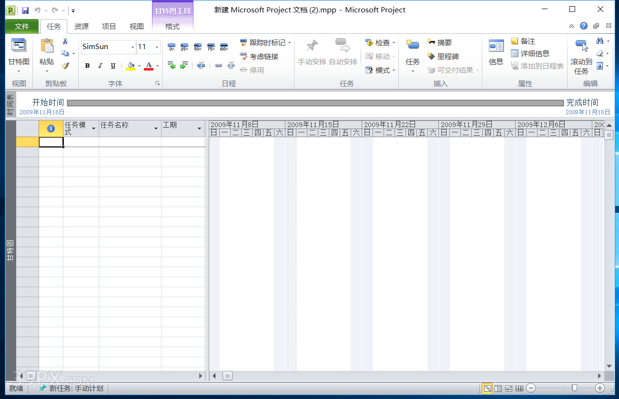Outdent the task with the left green arrow
The height and width of the screenshot is (399, 619).
(172, 65)
